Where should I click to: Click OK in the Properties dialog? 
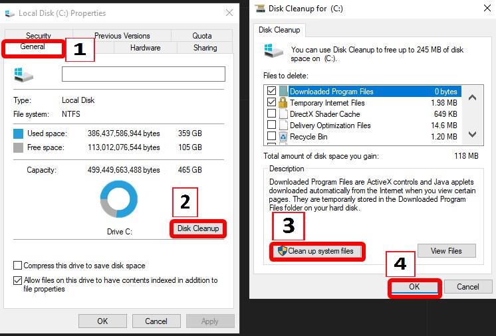pyautogui.click(x=102, y=321)
